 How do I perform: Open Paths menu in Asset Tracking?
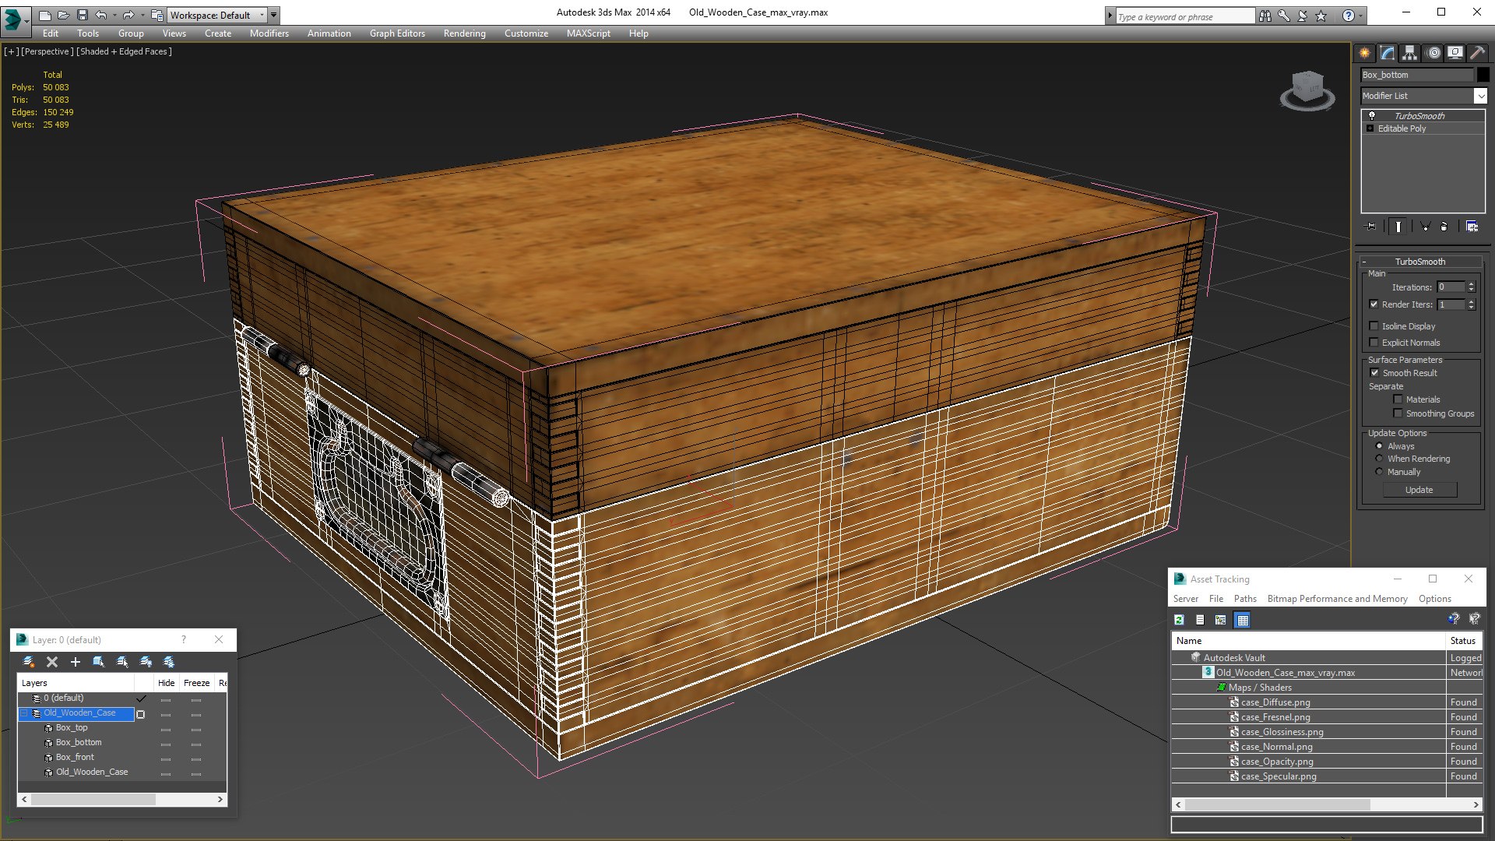click(1245, 599)
